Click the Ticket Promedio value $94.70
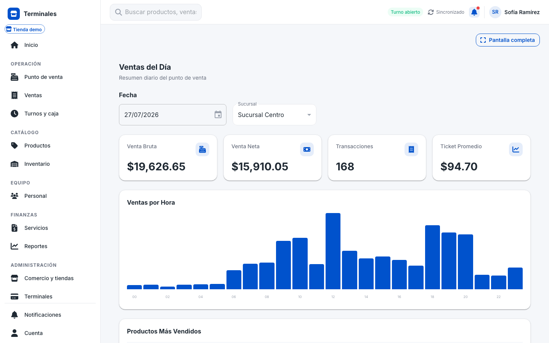Viewport: 549px width, 343px height. tap(459, 167)
